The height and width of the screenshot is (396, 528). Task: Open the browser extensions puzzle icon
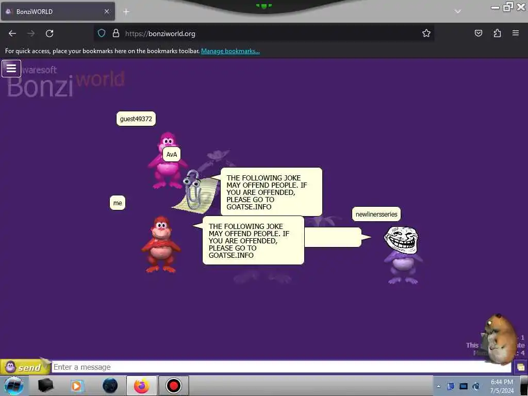pyautogui.click(x=497, y=33)
